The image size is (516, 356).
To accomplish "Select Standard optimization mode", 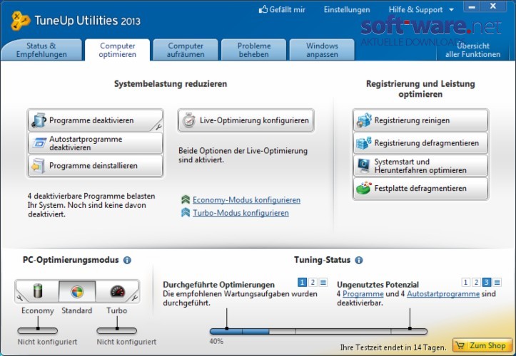I will 77,291.
